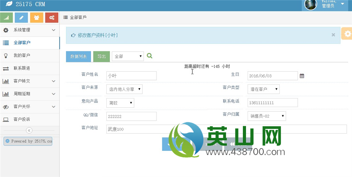Click the blue pencil edit shortcut icon

[x=21, y=18]
